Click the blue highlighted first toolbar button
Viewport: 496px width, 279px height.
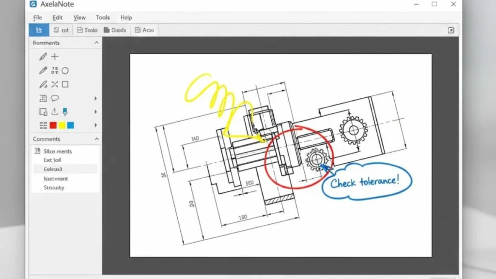38,30
